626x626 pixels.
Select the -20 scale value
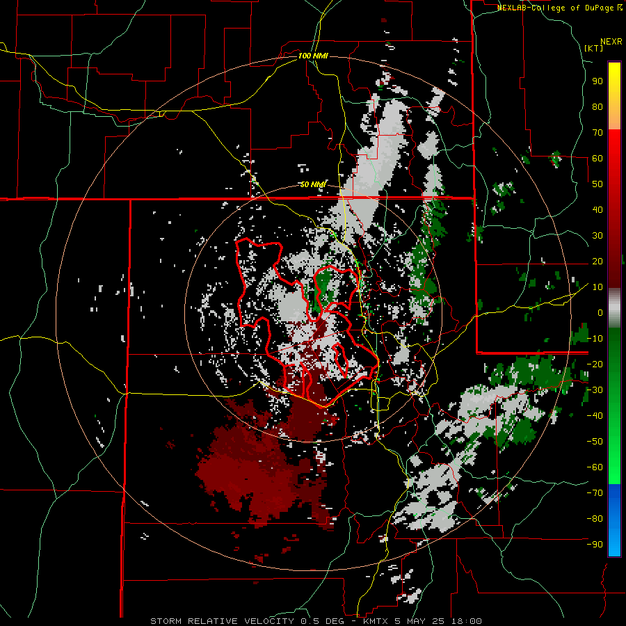[x=595, y=364]
